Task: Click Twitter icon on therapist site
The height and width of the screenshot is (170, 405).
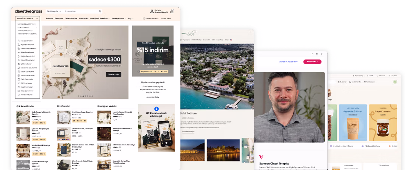Action: click(x=321, y=54)
